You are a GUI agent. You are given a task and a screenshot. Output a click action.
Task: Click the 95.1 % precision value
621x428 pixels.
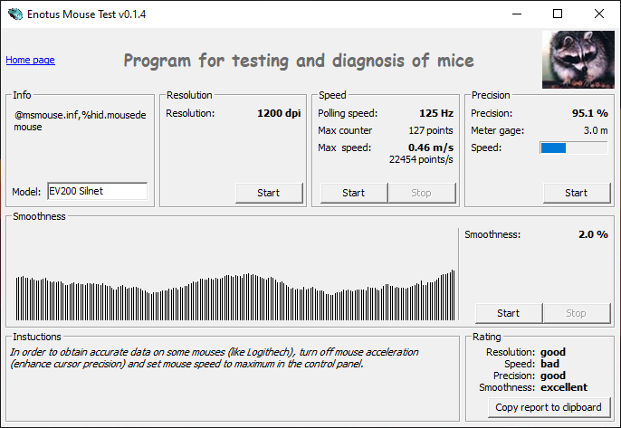pyautogui.click(x=589, y=113)
